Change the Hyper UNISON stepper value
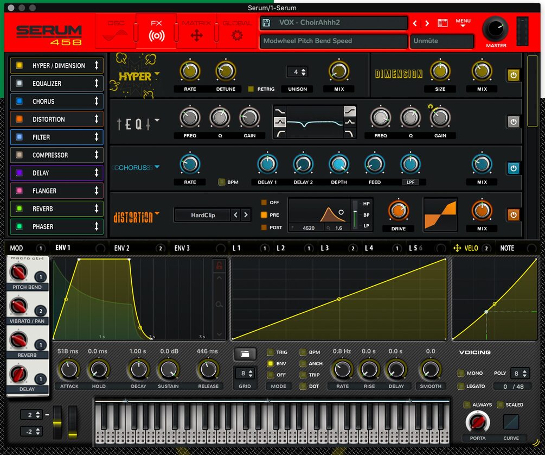 point(304,72)
